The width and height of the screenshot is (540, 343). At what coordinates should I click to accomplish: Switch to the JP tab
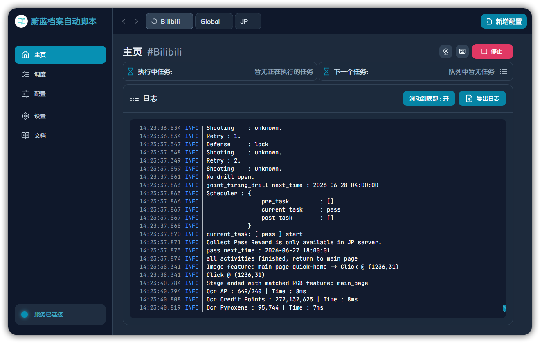coord(248,21)
